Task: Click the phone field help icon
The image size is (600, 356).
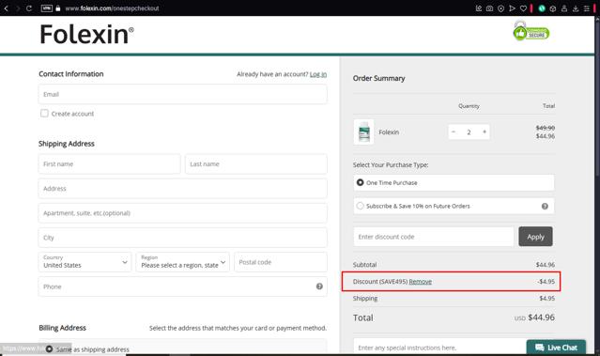Action: point(319,286)
